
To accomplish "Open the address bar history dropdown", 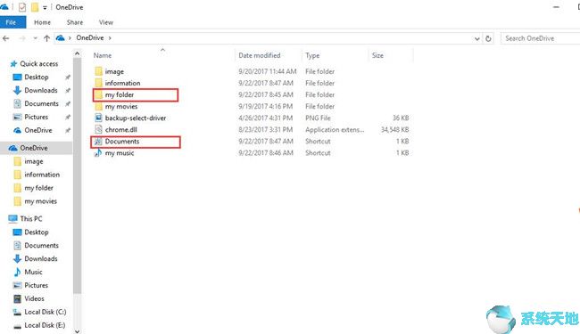I will tap(476, 38).
